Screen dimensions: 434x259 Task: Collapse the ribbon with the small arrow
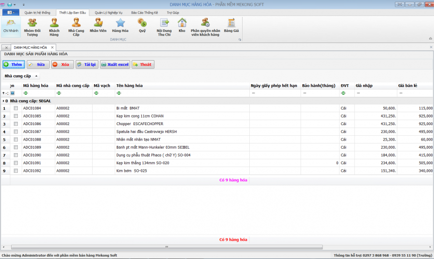coord(431,39)
